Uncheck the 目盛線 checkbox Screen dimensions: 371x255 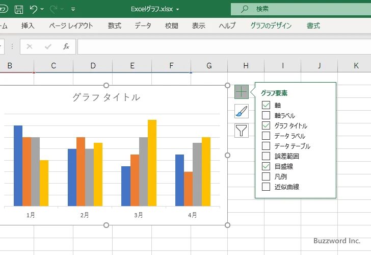(x=266, y=166)
